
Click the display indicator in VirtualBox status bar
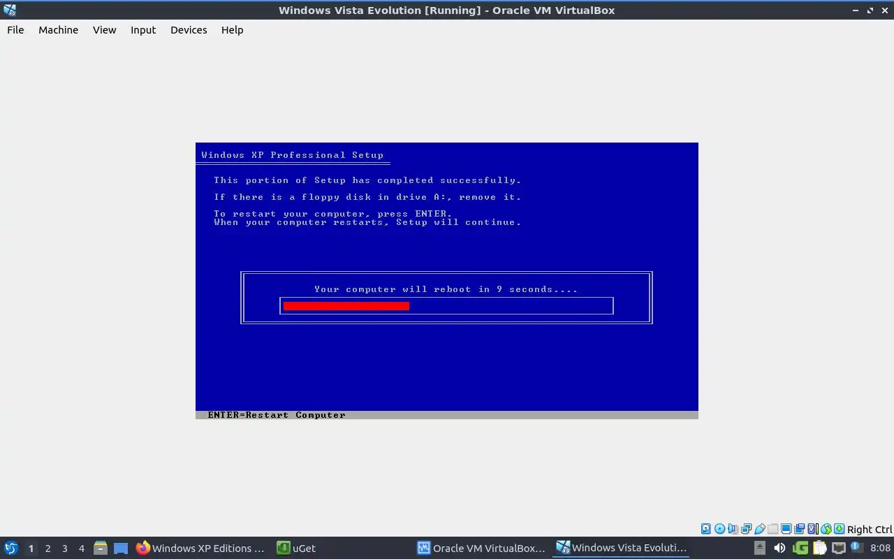click(x=786, y=529)
